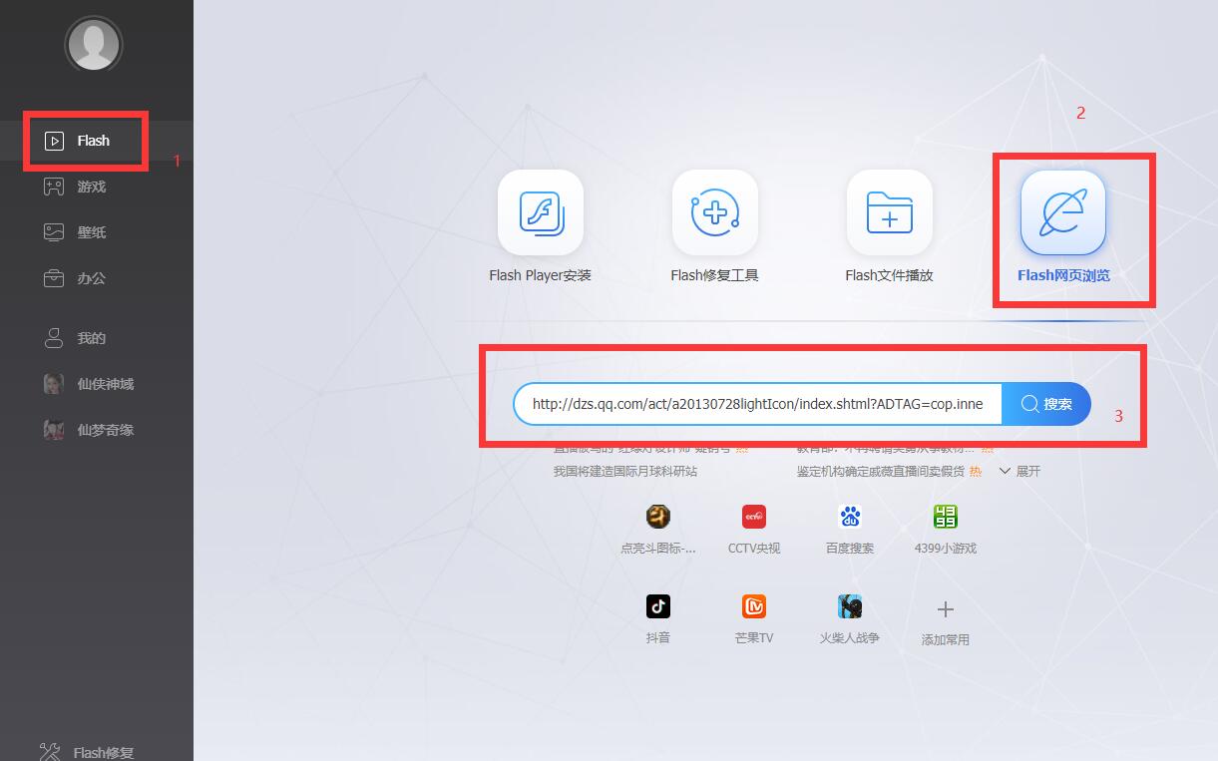The height and width of the screenshot is (761, 1218).
Task: Open the Flash Player安装 tool
Action: point(541,226)
